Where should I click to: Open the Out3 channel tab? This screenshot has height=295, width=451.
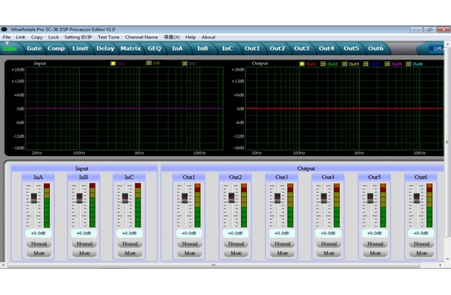(x=302, y=48)
